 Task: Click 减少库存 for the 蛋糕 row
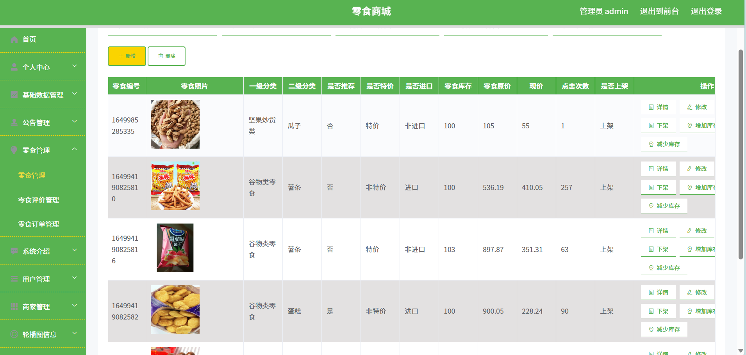[664, 330]
